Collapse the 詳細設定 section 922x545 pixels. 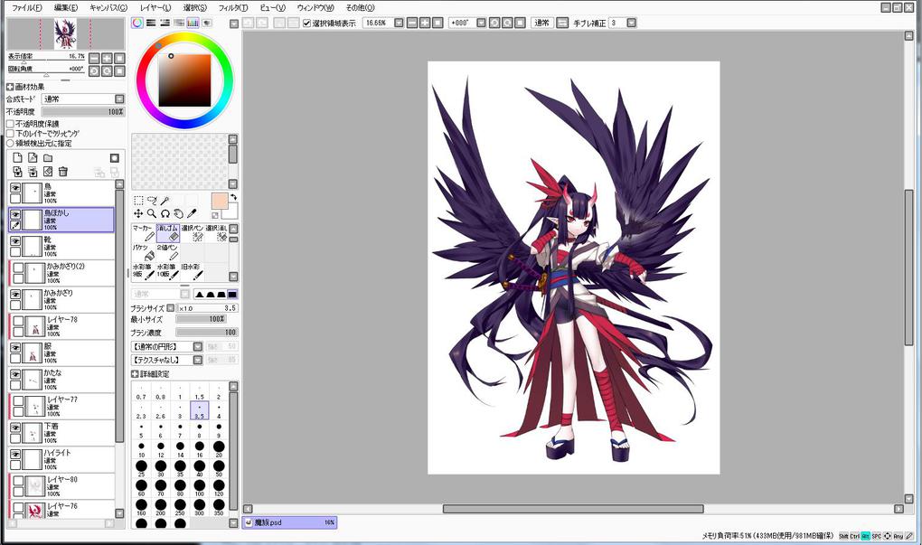click(x=135, y=374)
